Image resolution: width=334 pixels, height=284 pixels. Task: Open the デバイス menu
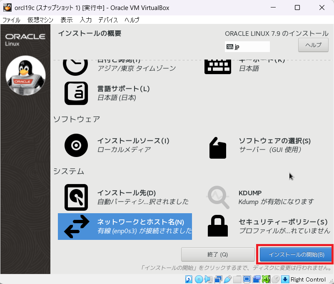[x=108, y=20]
